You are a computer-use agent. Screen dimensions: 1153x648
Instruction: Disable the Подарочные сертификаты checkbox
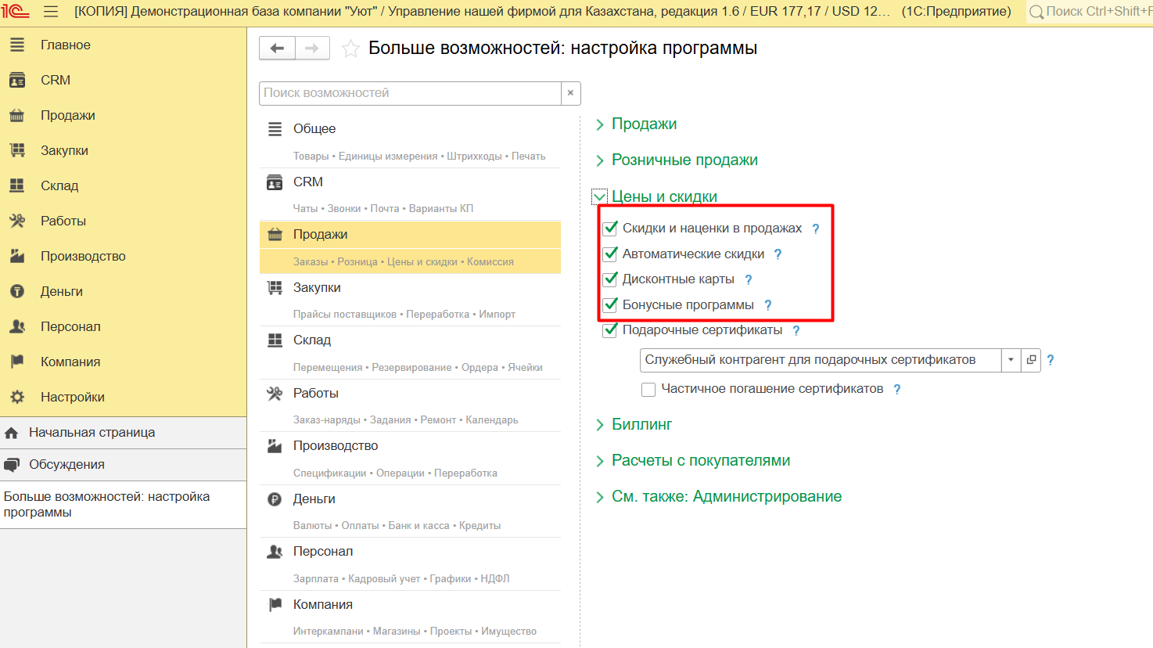tap(611, 330)
